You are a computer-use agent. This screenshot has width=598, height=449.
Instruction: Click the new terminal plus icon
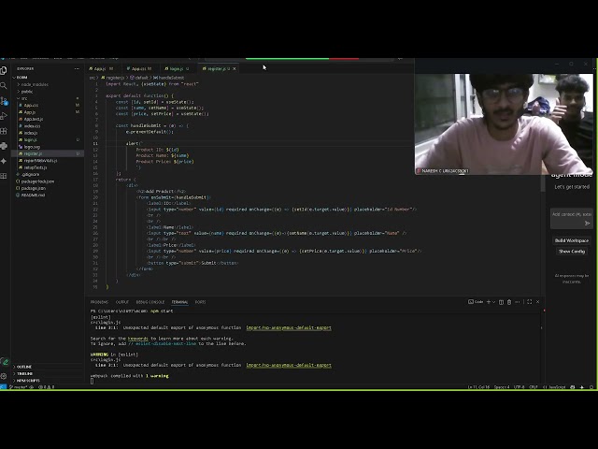489,302
